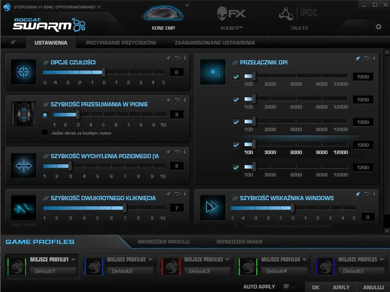
Task: Open the Miejsce Profilu3 dropdown arrow
Action: pos(227,260)
